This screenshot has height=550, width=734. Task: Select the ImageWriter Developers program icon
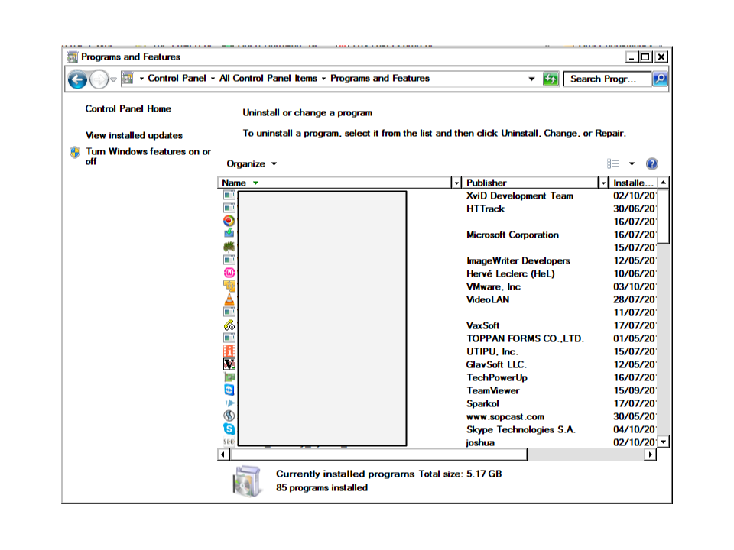pyautogui.click(x=229, y=260)
